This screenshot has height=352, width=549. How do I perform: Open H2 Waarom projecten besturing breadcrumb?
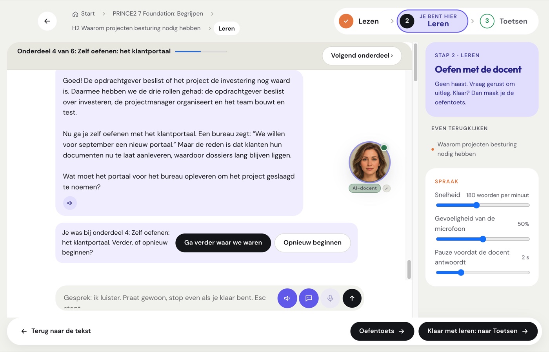pyautogui.click(x=136, y=28)
